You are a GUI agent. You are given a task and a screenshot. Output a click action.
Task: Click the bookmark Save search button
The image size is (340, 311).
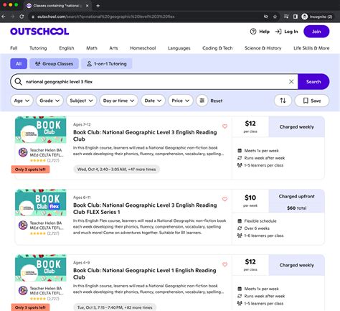point(312,101)
